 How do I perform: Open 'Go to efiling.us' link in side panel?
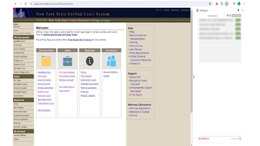(204, 138)
